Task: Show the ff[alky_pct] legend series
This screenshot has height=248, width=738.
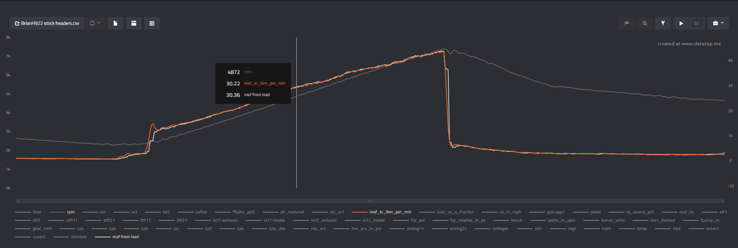Action: [x=234, y=212]
